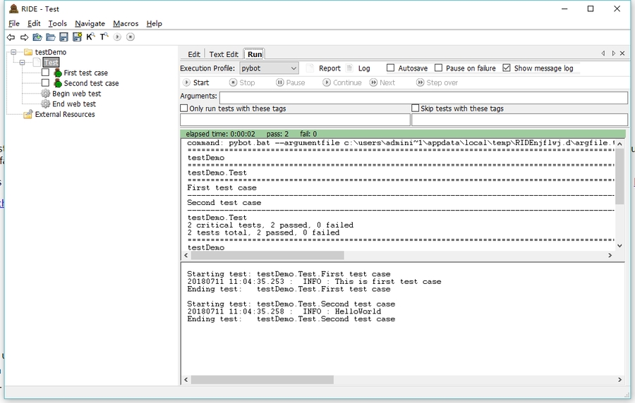Viewport: 635px width, 403px height.
Task: Tick the First test case checkbox
Action: click(45, 73)
